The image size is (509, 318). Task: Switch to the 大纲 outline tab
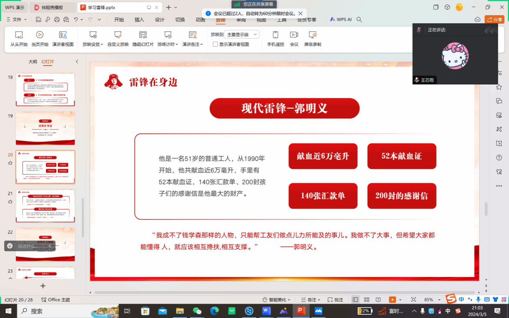click(x=32, y=61)
